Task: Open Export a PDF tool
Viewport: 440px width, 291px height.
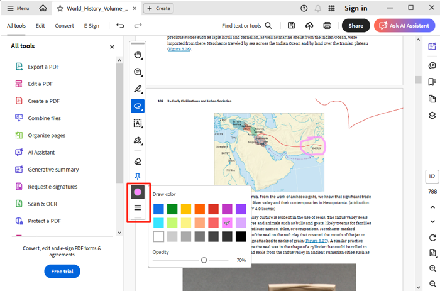Action: (37, 67)
